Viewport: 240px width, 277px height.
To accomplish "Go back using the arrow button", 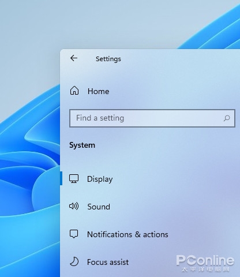I will coord(74,58).
